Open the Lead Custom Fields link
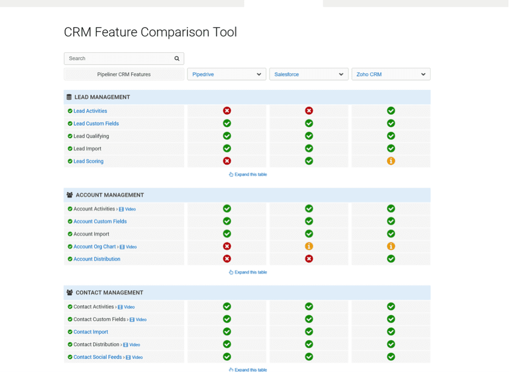This screenshot has height=372, width=509. point(96,124)
